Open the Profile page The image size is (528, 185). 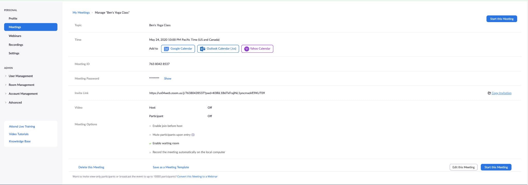[x=13, y=18]
